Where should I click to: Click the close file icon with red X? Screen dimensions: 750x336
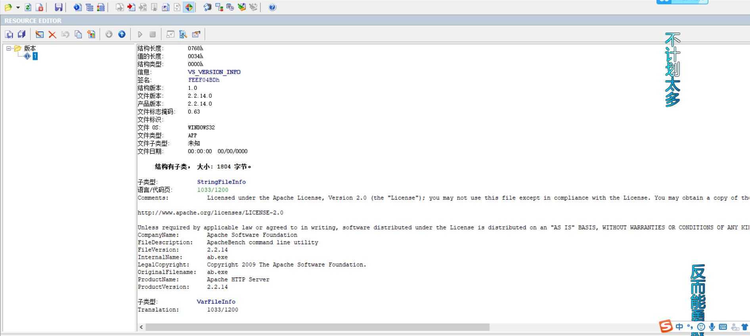[x=39, y=7]
